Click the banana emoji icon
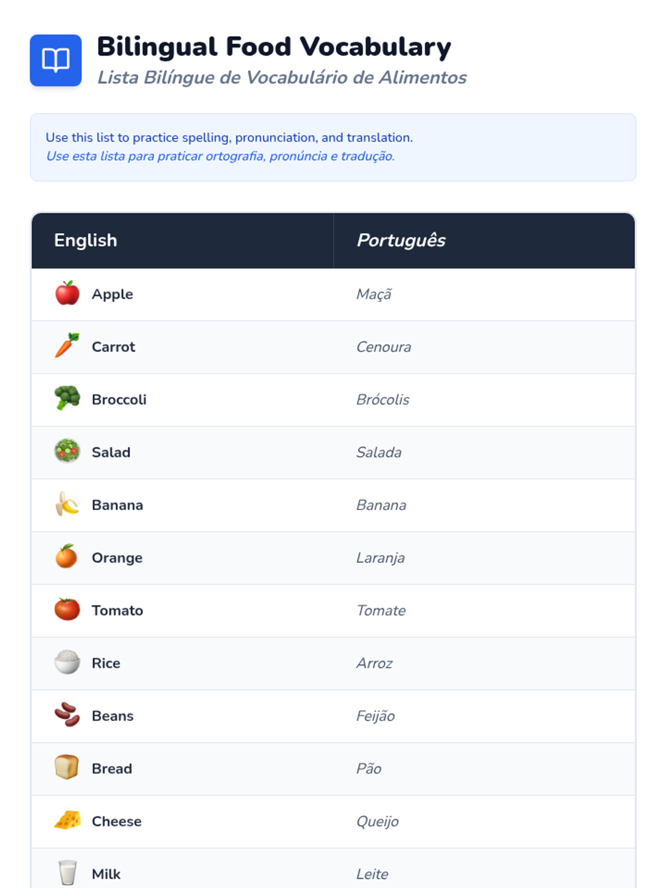This screenshot has height=888, width=666. coord(67,504)
